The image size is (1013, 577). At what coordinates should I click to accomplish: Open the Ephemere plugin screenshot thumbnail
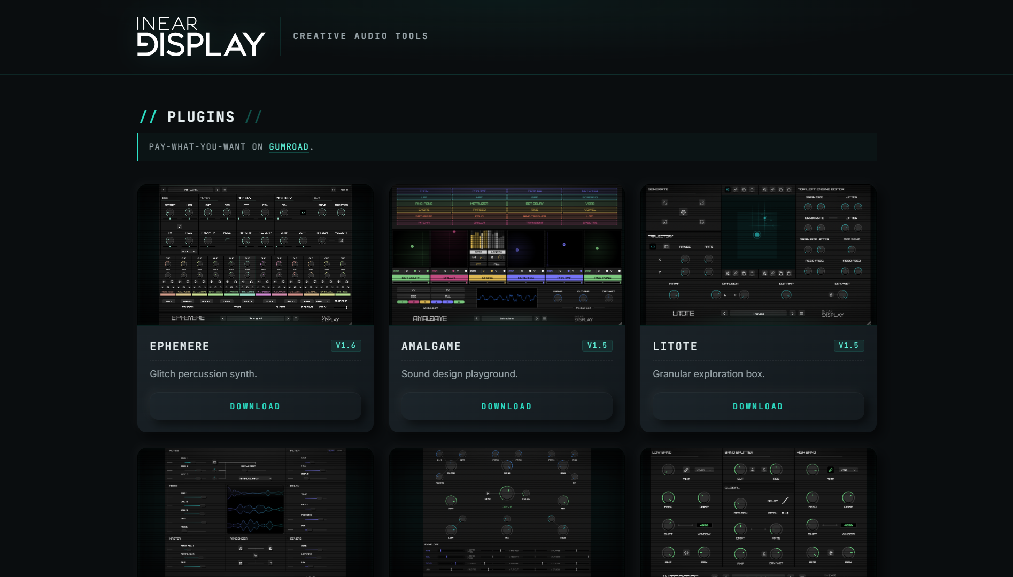(256, 255)
